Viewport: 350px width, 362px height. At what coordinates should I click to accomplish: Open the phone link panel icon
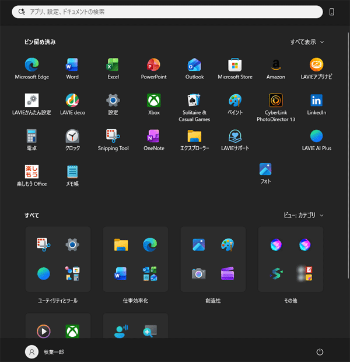(x=331, y=12)
